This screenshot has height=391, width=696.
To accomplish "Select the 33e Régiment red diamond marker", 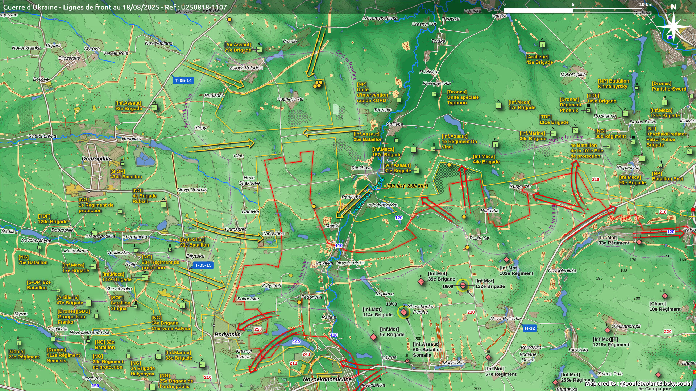I will click(x=639, y=242).
